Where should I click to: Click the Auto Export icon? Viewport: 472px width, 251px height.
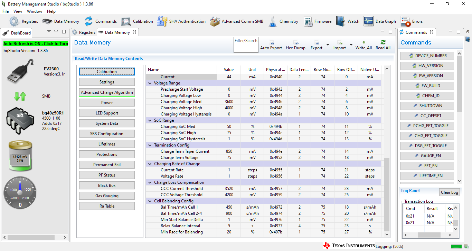tap(271, 42)
